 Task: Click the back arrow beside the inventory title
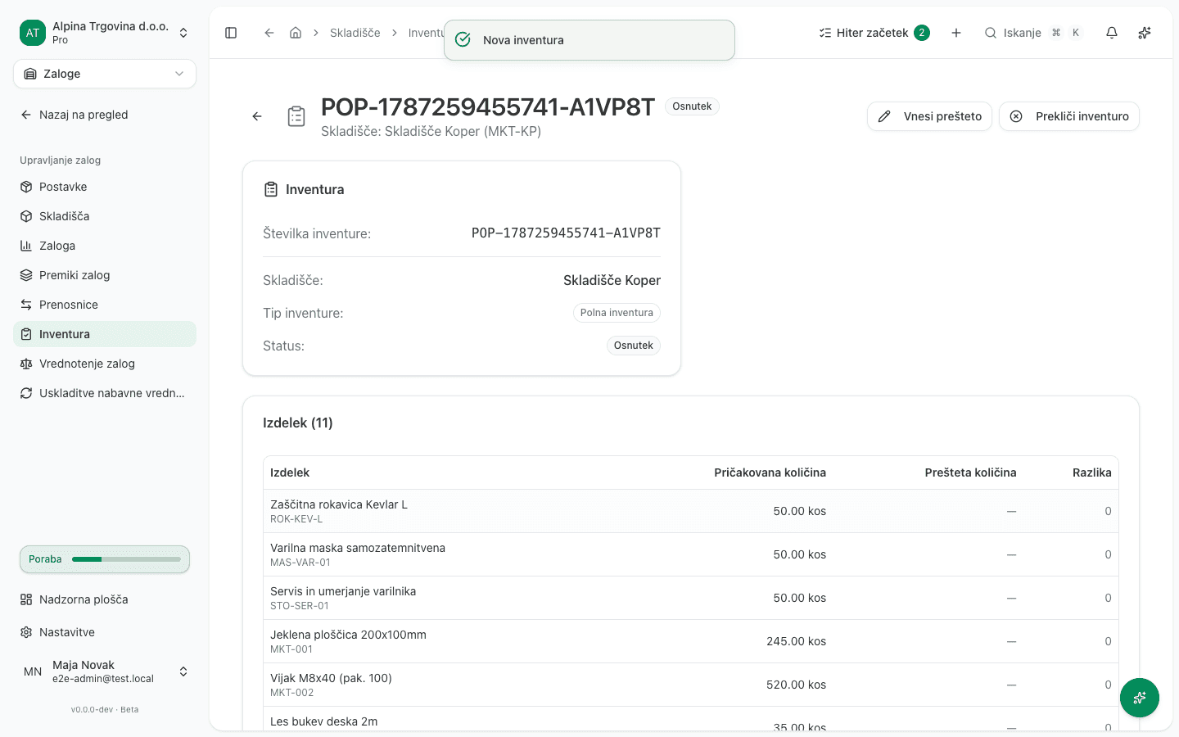click(257, 116)
